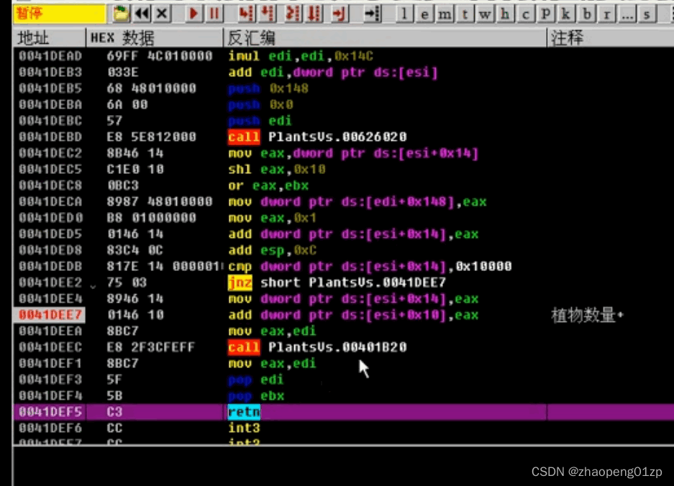Image resolution: width=674 pixels, height=486 pixels.
Task: Click the 植物数量+ comment
Action: pos(587,316)
